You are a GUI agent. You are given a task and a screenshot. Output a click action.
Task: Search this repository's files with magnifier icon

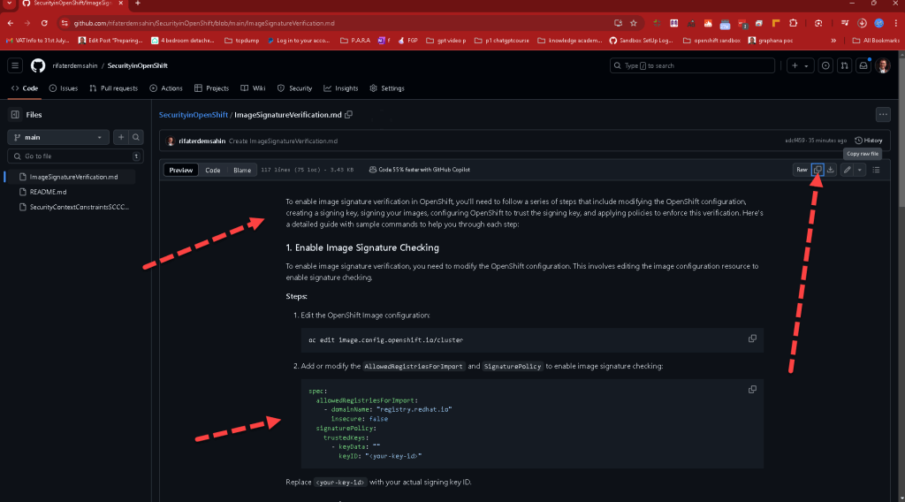[135, 137]
